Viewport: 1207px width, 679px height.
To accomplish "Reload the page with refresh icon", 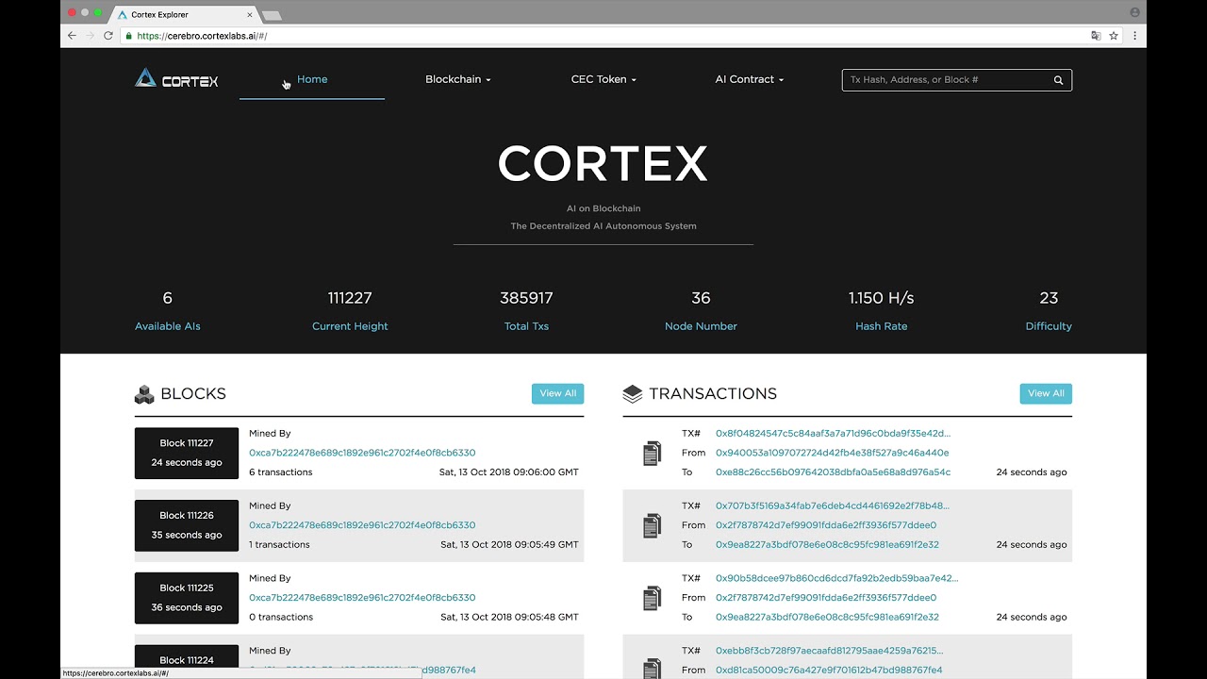I will (x=108, y=36).
